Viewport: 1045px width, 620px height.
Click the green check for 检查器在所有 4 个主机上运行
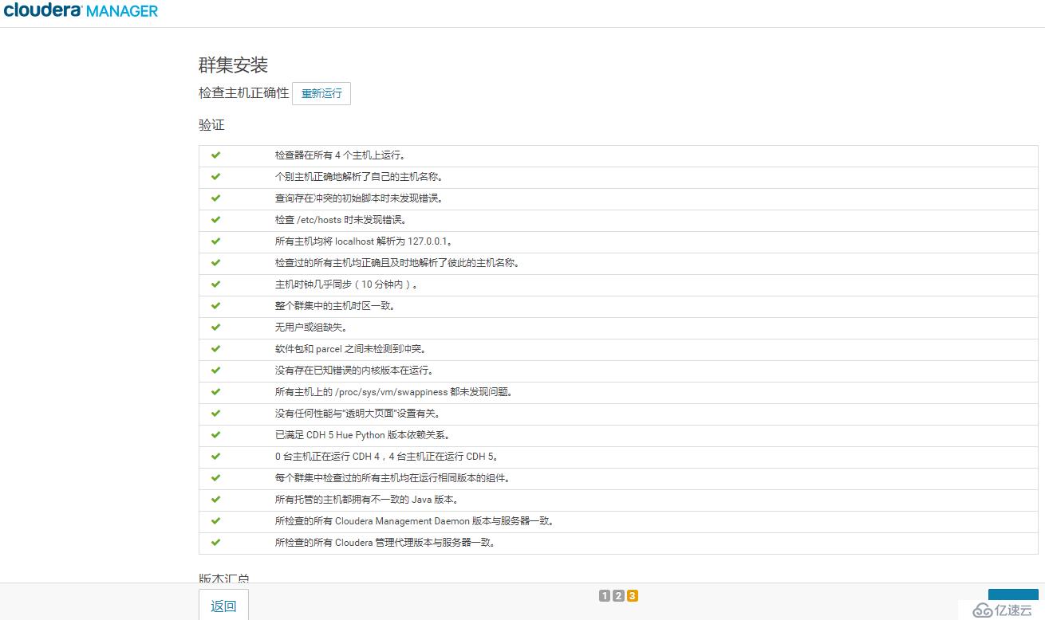coord(215,155)
